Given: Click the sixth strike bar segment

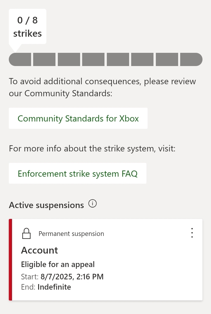Looking at the screenshot, I should [x=142, y=60].
